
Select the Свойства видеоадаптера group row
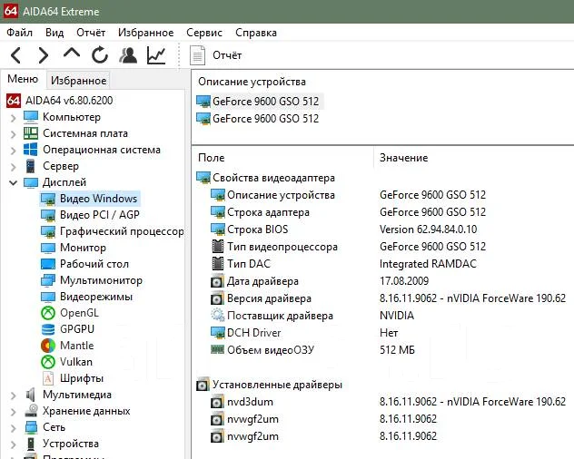pos(266,178)
